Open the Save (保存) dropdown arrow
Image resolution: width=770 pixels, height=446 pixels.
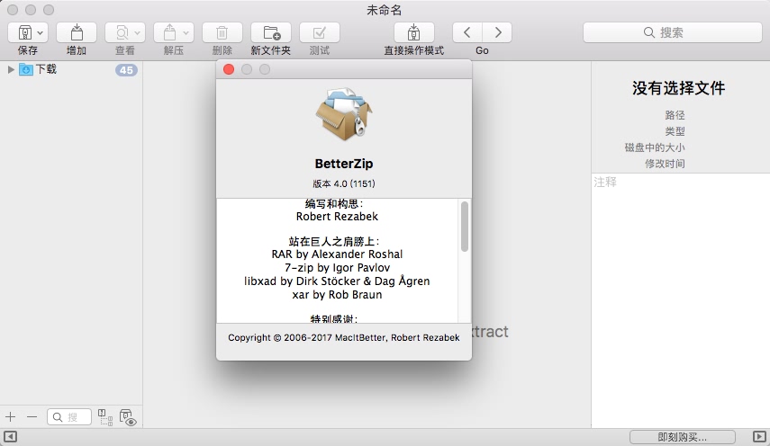pyautogui.click(x=41, y=33)
